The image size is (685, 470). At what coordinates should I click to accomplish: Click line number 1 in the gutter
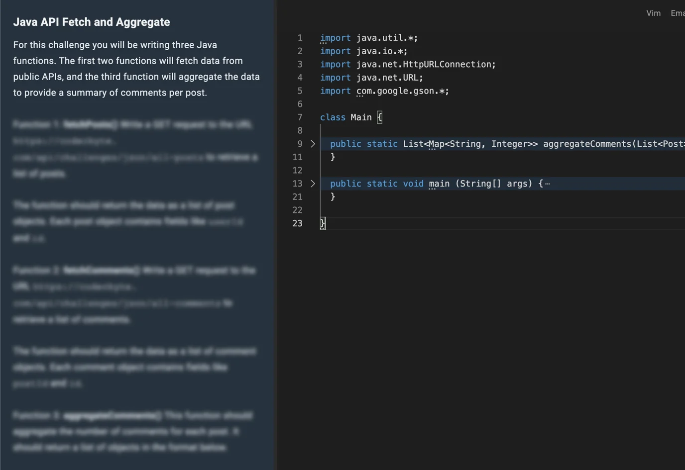[300, 38]
